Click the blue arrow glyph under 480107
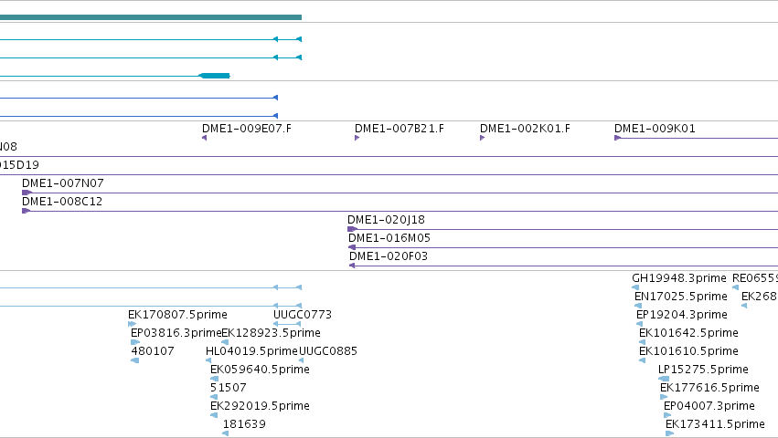778x438 pixels. (135, 360)
